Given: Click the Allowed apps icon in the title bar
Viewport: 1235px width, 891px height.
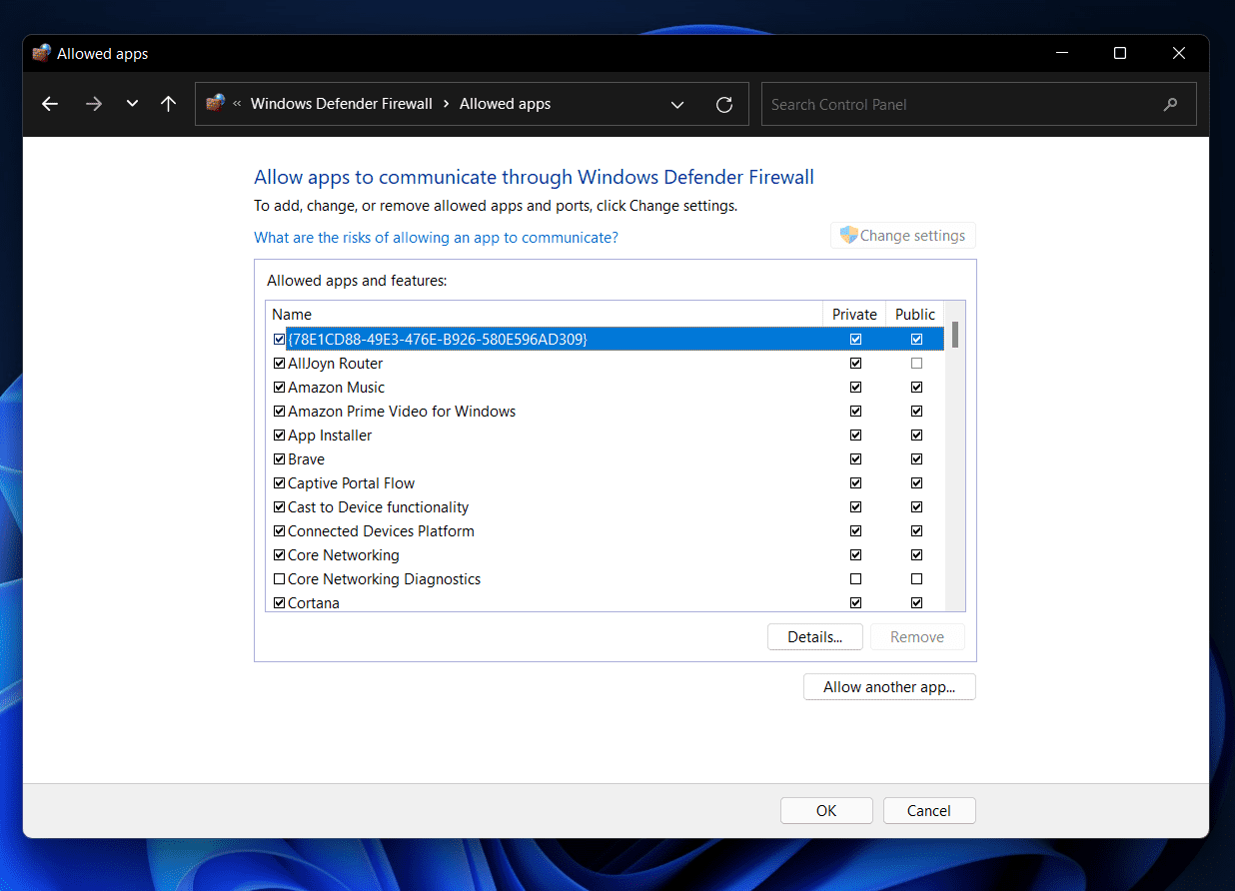Looking at the screenshot, I should point(40,53).
